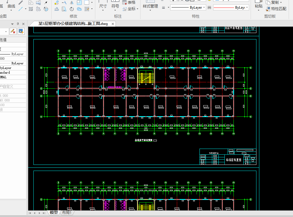Click the 40.000 property value
Image resolution: width=293 pixels, height=217 pixels.
point(5,100)
